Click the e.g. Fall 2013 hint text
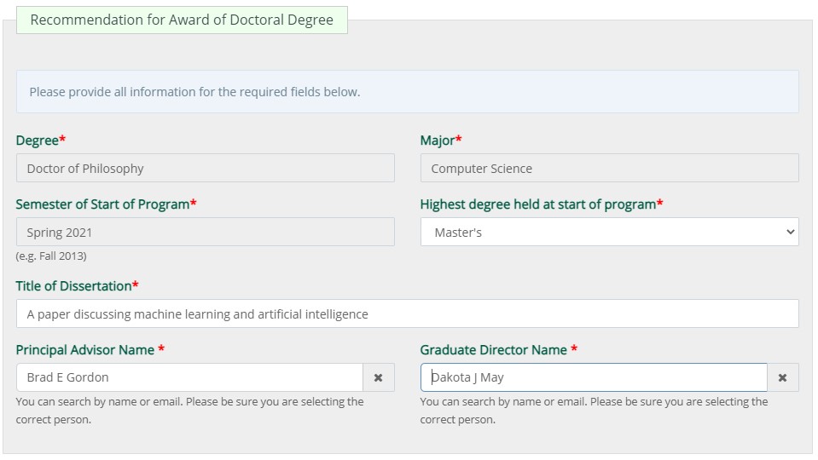 (x=51, y=256)
